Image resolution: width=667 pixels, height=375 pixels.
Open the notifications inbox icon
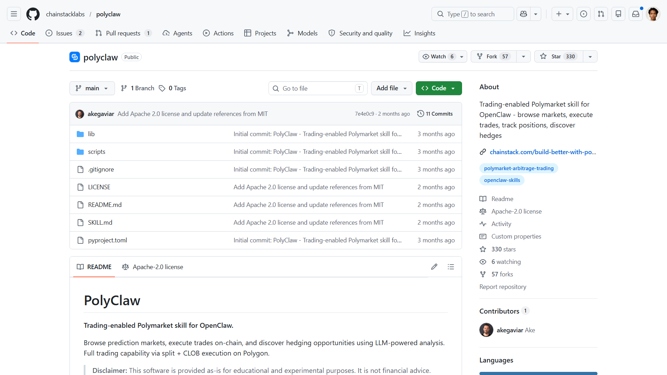point(635,14)
